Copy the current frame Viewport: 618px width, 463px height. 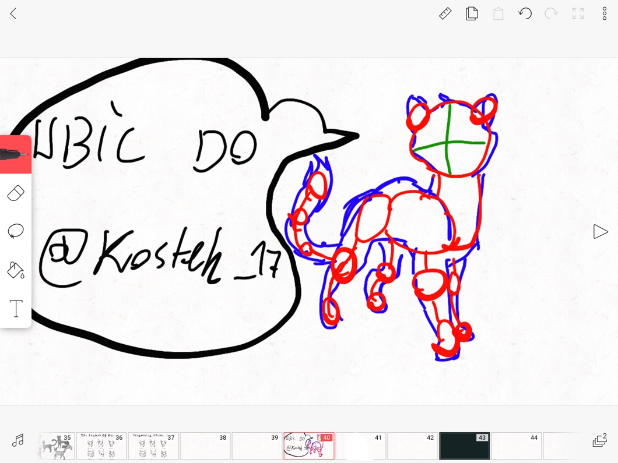point(472,13)
